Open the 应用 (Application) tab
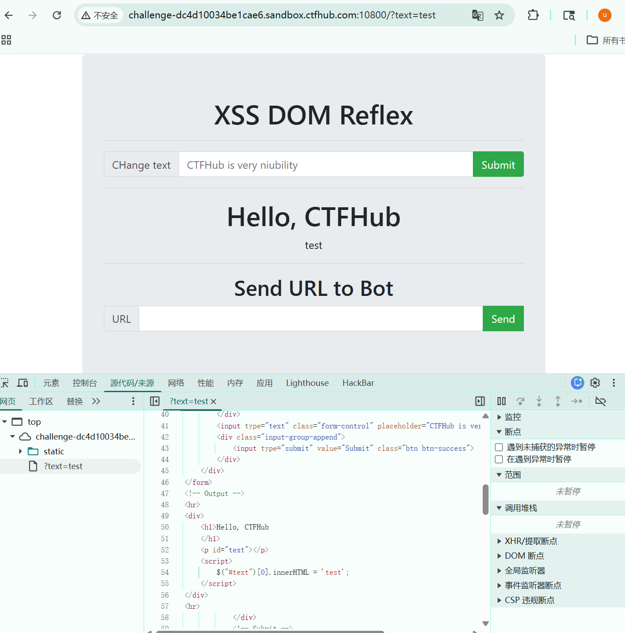 [264, 383]
